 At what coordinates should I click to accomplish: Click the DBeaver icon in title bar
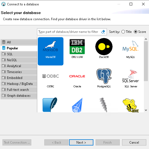pos(4,4)
